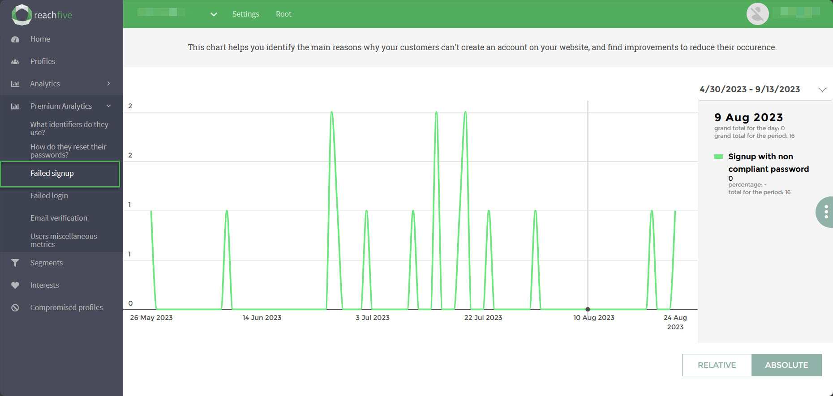Screen dimensions: 833x396
Task: Go to Home page
Action: [40, 39]
